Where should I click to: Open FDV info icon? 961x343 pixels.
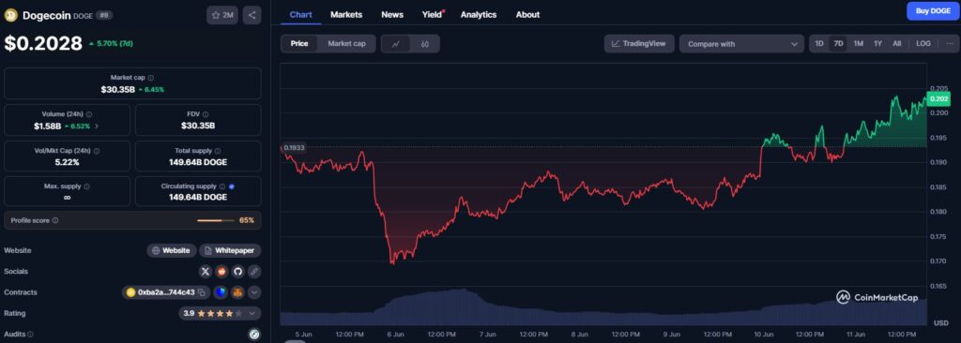pos(206,114)
